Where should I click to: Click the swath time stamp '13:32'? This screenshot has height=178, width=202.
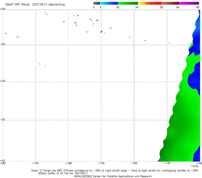(195, 166)
